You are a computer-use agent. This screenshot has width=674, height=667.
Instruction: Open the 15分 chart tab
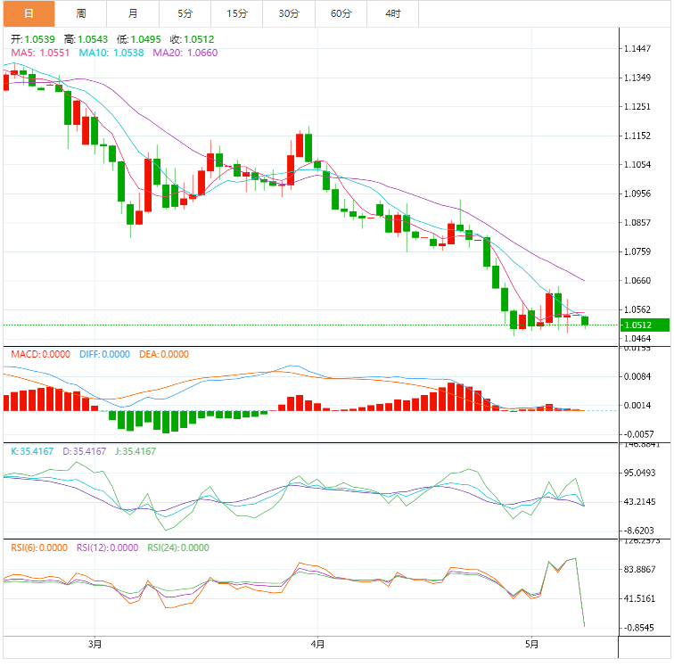click(x=237, y=13)
